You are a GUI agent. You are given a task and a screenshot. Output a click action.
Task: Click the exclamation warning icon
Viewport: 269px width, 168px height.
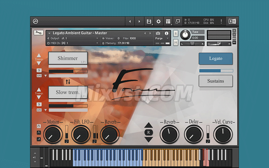[221, 21]
